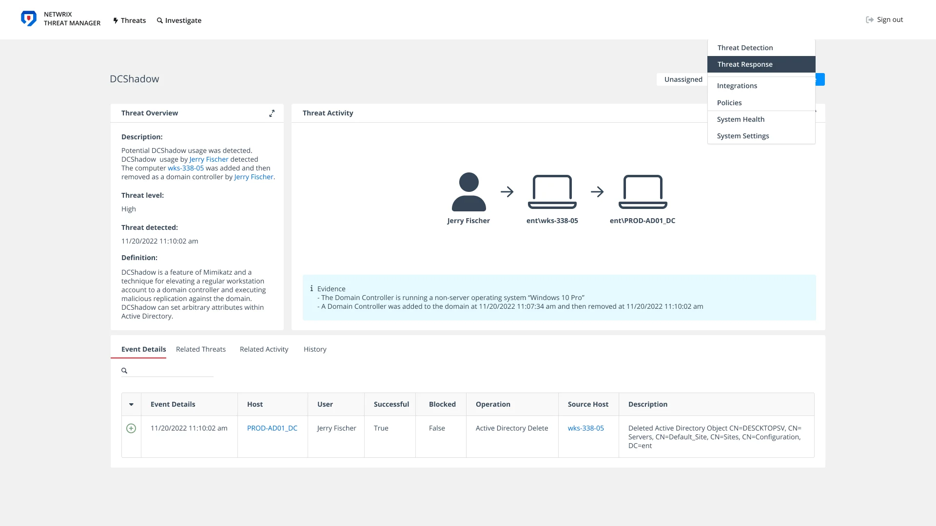Open wks-338-05 source host link in table
This screenshot has height=526, width=936.
coord(585,428)
